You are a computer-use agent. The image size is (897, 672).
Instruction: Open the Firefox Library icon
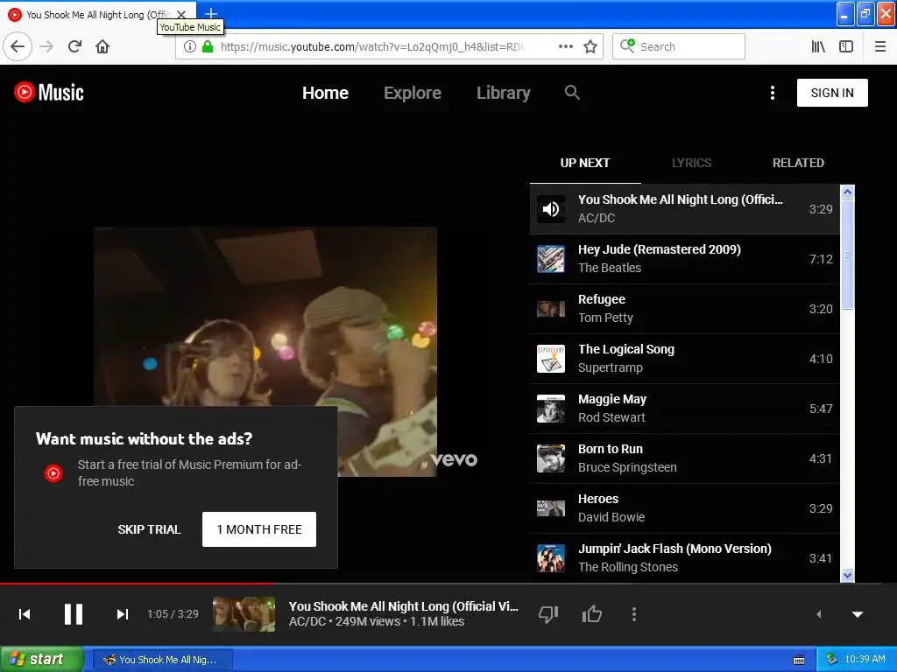click(819, 46)
